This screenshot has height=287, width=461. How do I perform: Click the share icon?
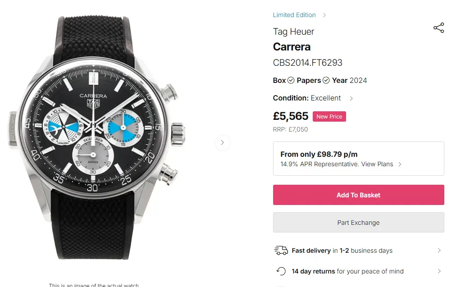coord(438,28)
